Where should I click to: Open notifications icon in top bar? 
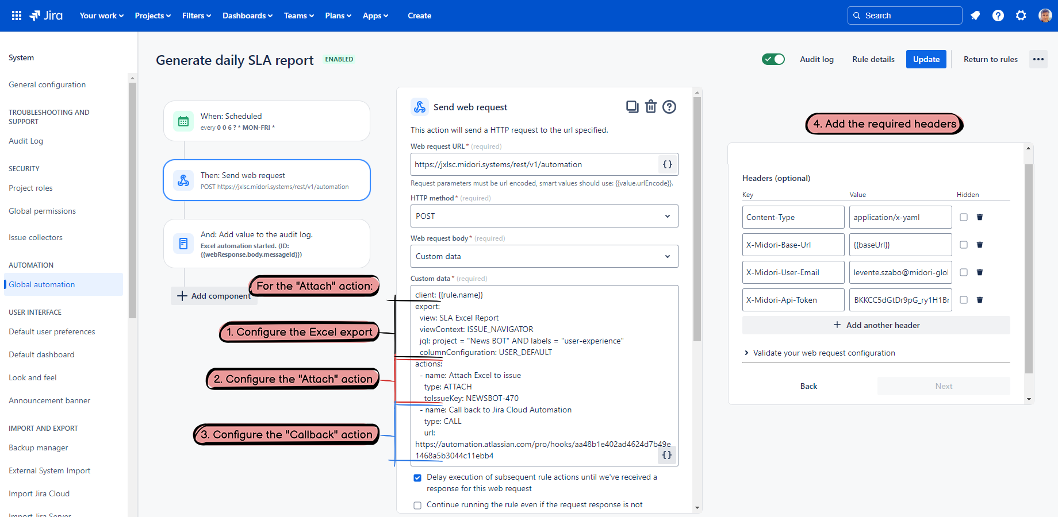coord(975,16)
